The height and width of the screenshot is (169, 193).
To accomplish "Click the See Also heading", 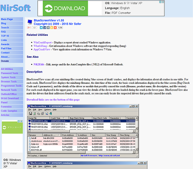I will pos(32,57).
